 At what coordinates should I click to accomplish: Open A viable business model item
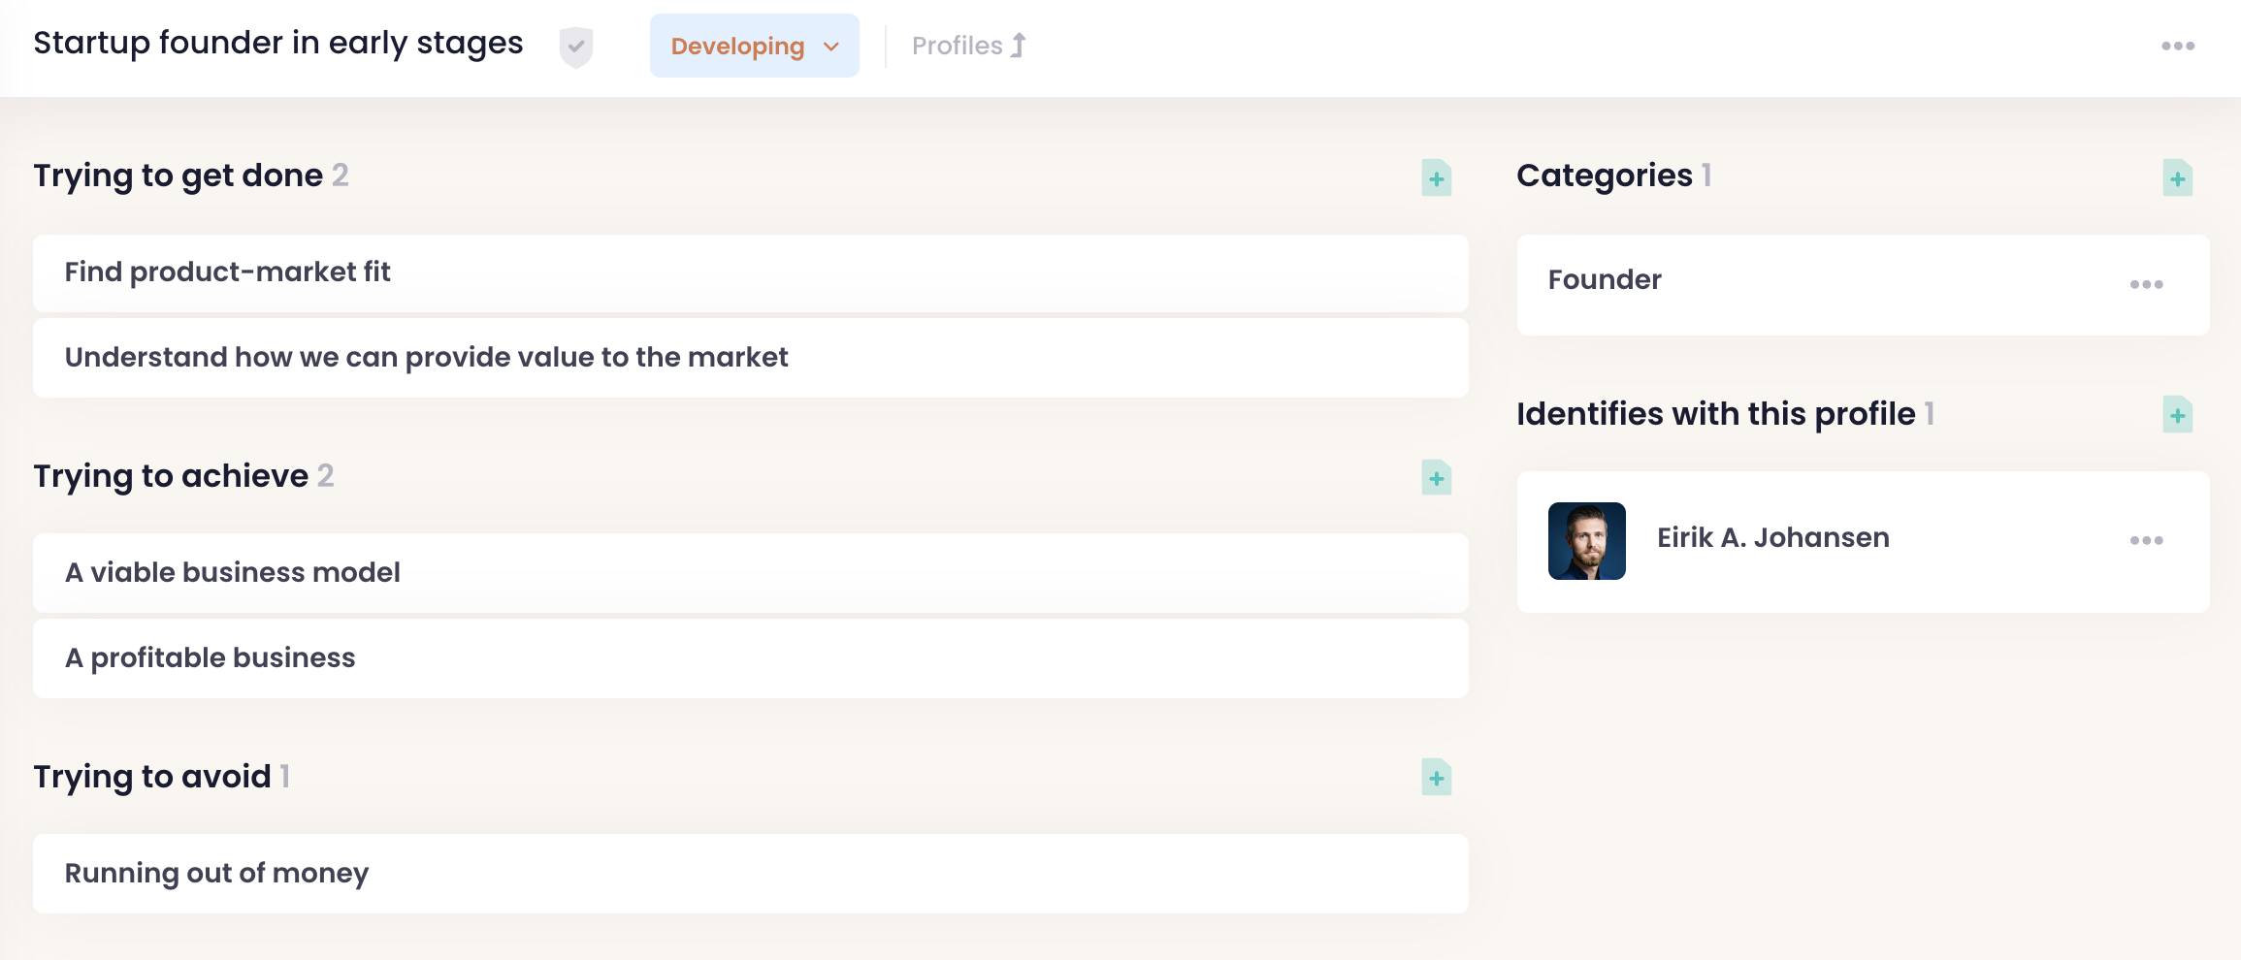pos(232,573)
